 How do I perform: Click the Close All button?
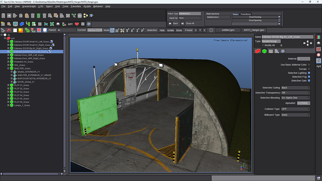tap(188, 23)
